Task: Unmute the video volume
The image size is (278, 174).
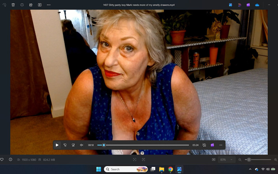Action: click(82, 145)
